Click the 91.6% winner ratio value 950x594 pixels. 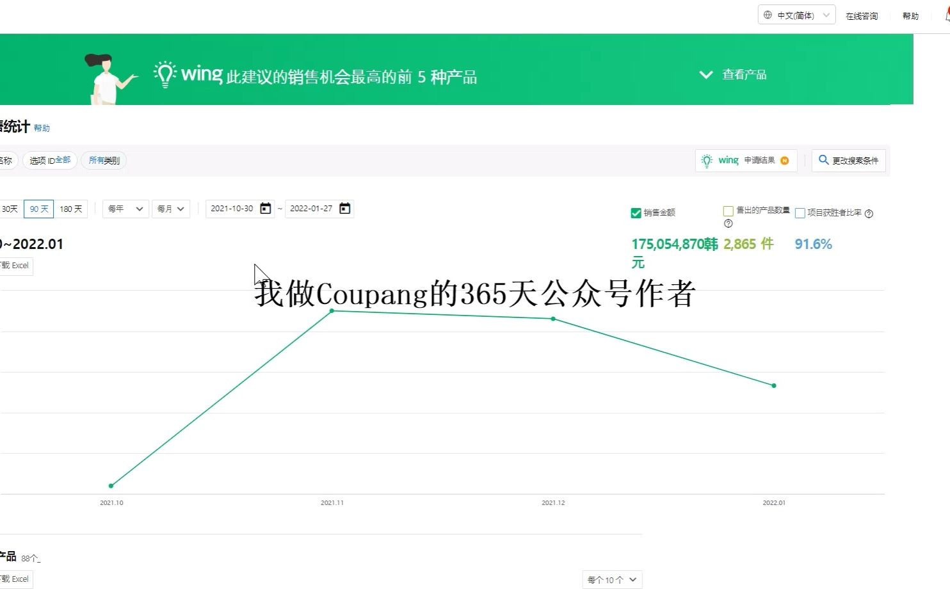pos(813,245)
